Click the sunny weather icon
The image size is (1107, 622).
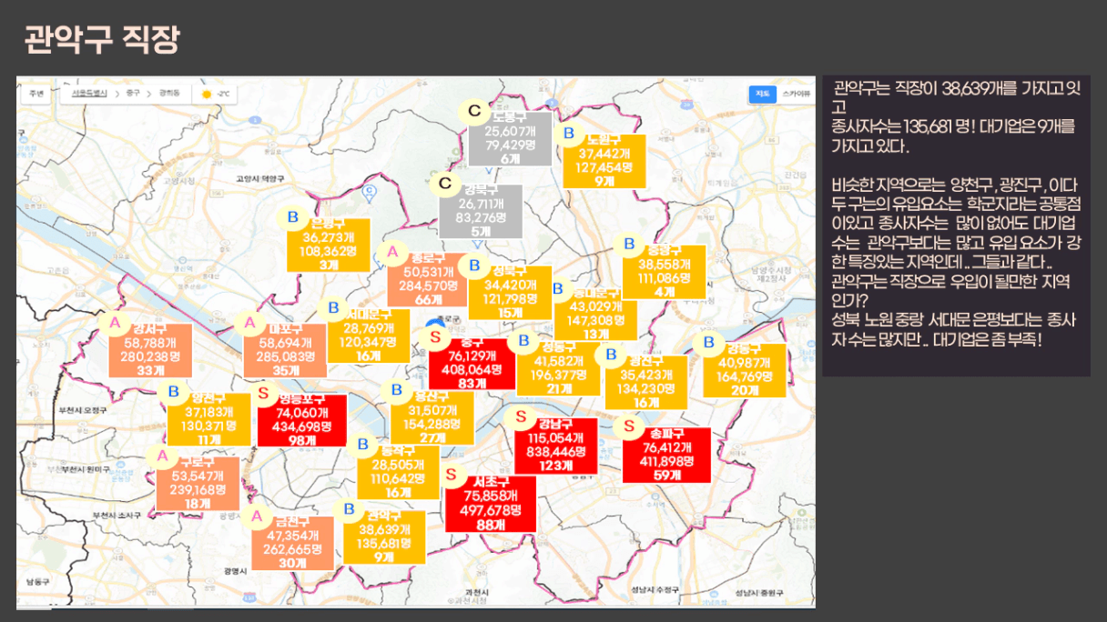click(207, 94)
